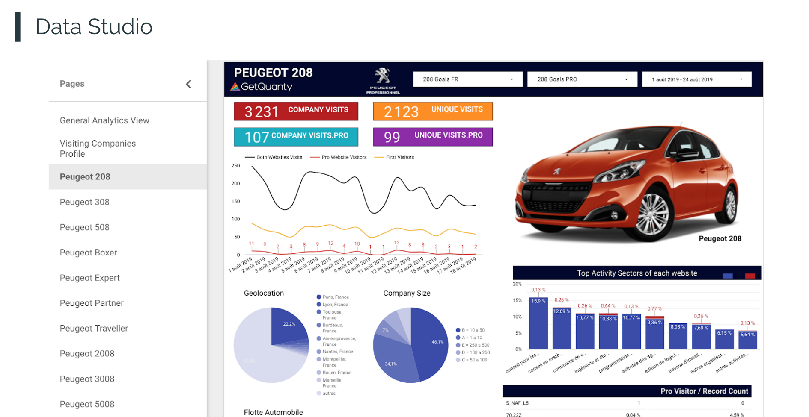Open the Peugeot Boxer page
This screenshot has height=417, width=809.
[89, 253]
